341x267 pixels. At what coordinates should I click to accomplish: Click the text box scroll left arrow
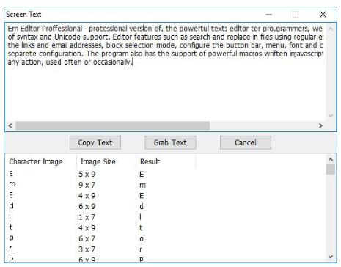coord(10,125)
